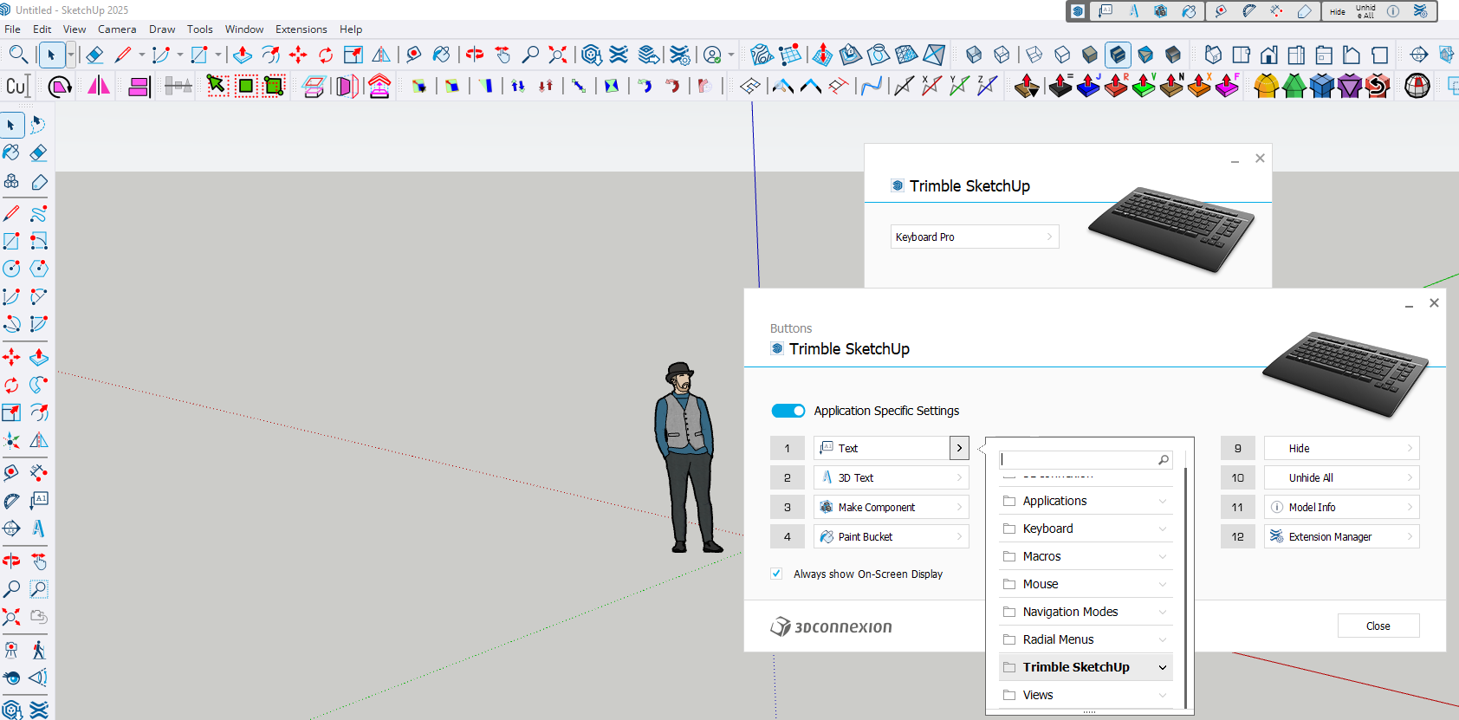
Task: Collapse the Trimble SketchUp folder
Action: 1086,667
